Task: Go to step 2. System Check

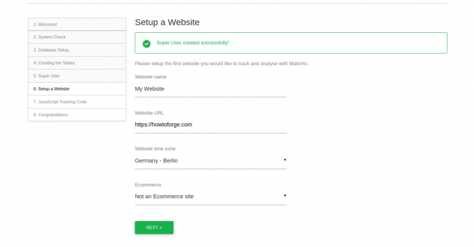Action: click(77, 37)
